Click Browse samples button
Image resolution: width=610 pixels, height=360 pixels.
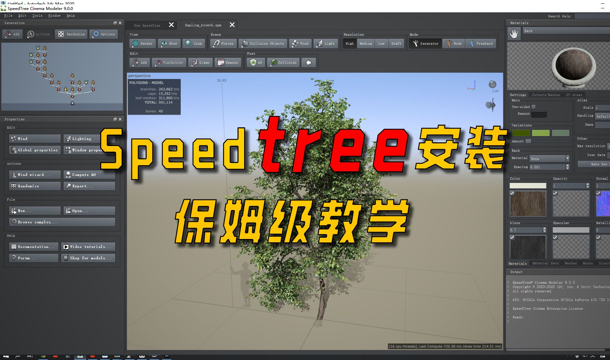62,222
